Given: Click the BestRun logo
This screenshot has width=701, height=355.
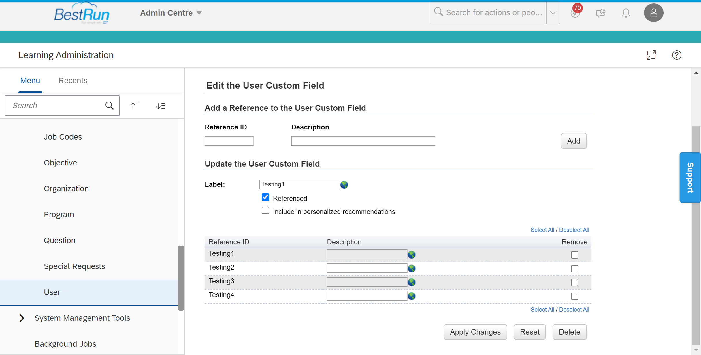Looking at the screenshot, I should (x=82, y=13).
